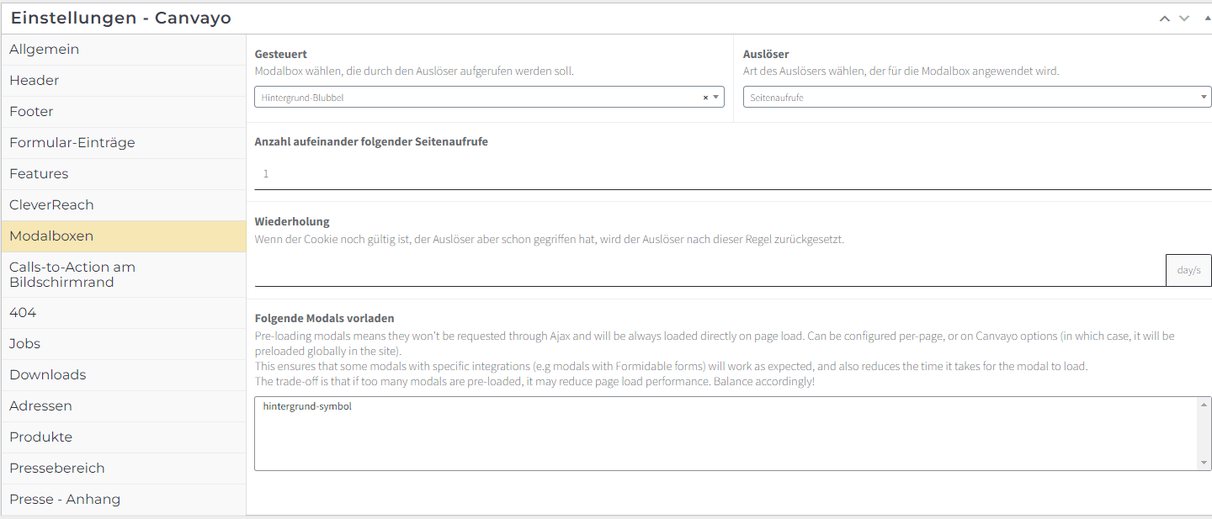Image resolution: width=1212 pixels, height=519 pixels.
Task: Clear the Hintergrund-Blubbel selection
Action: (705, 98)
